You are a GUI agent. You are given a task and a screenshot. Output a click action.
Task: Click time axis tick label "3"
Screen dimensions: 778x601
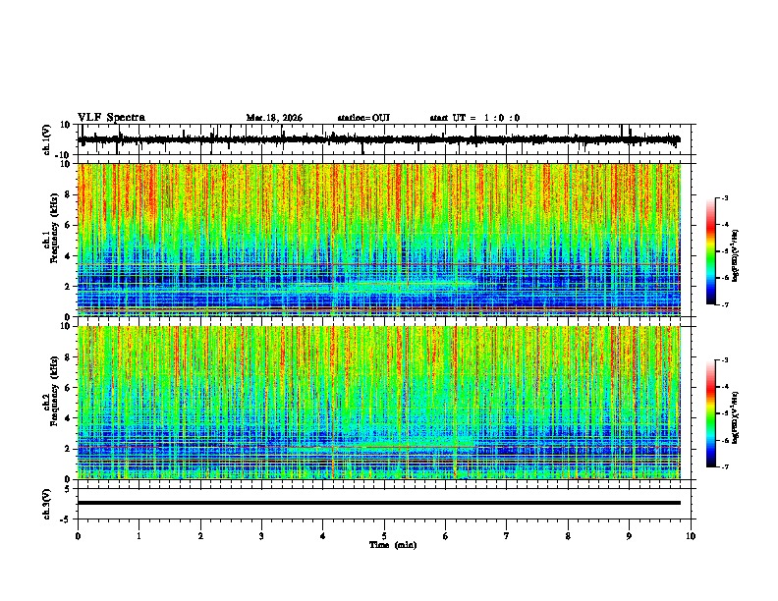click(x=261, y=536)
